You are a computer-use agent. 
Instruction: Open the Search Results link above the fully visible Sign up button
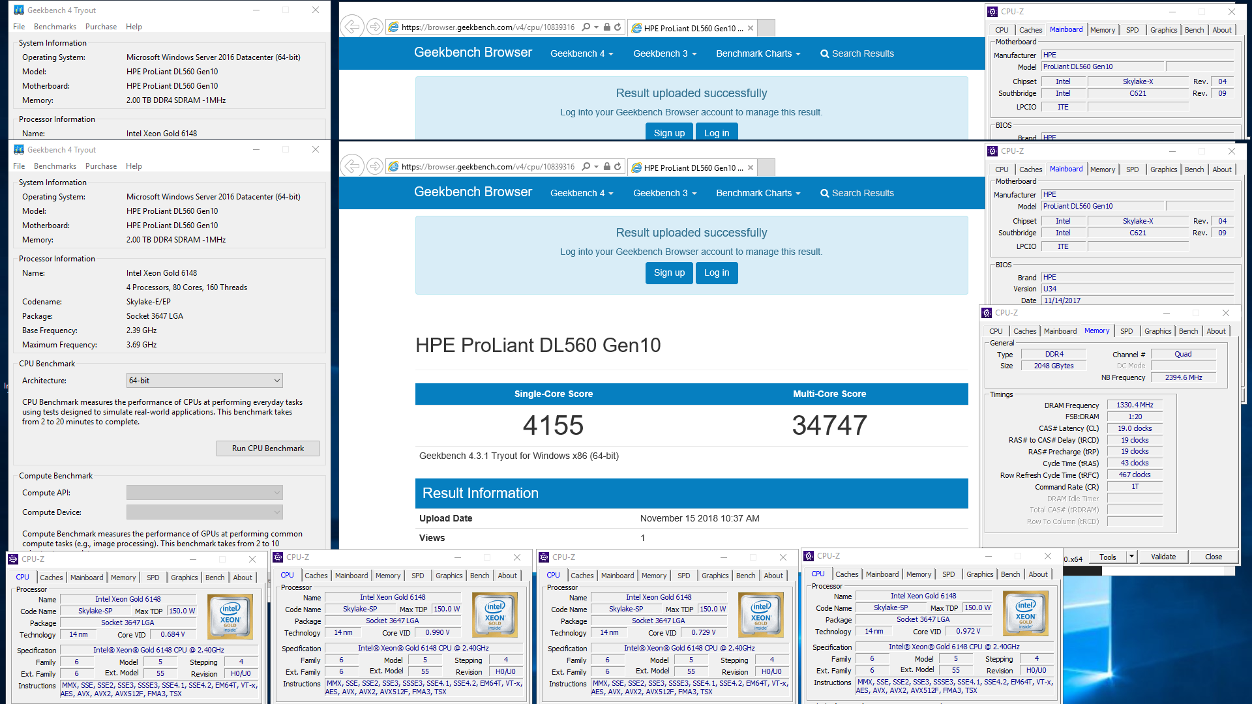857,193
